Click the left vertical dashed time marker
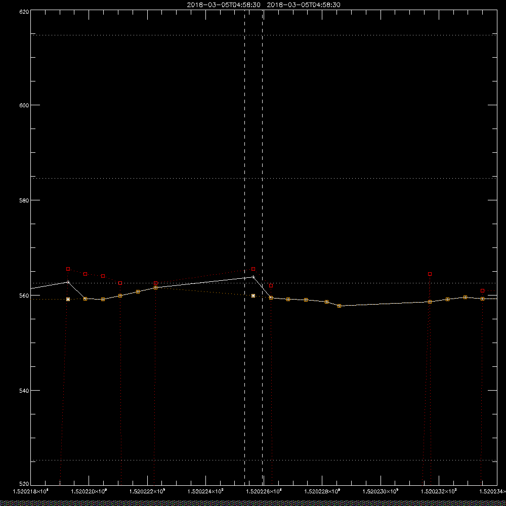The width and height of the screenshot is (506, 506). (244, 247)
